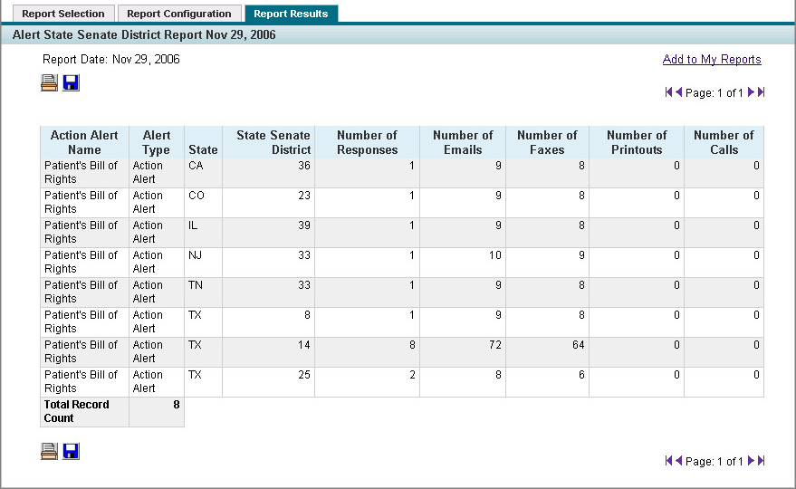Click faxes value 6 in district 25 row

[581, 375]
